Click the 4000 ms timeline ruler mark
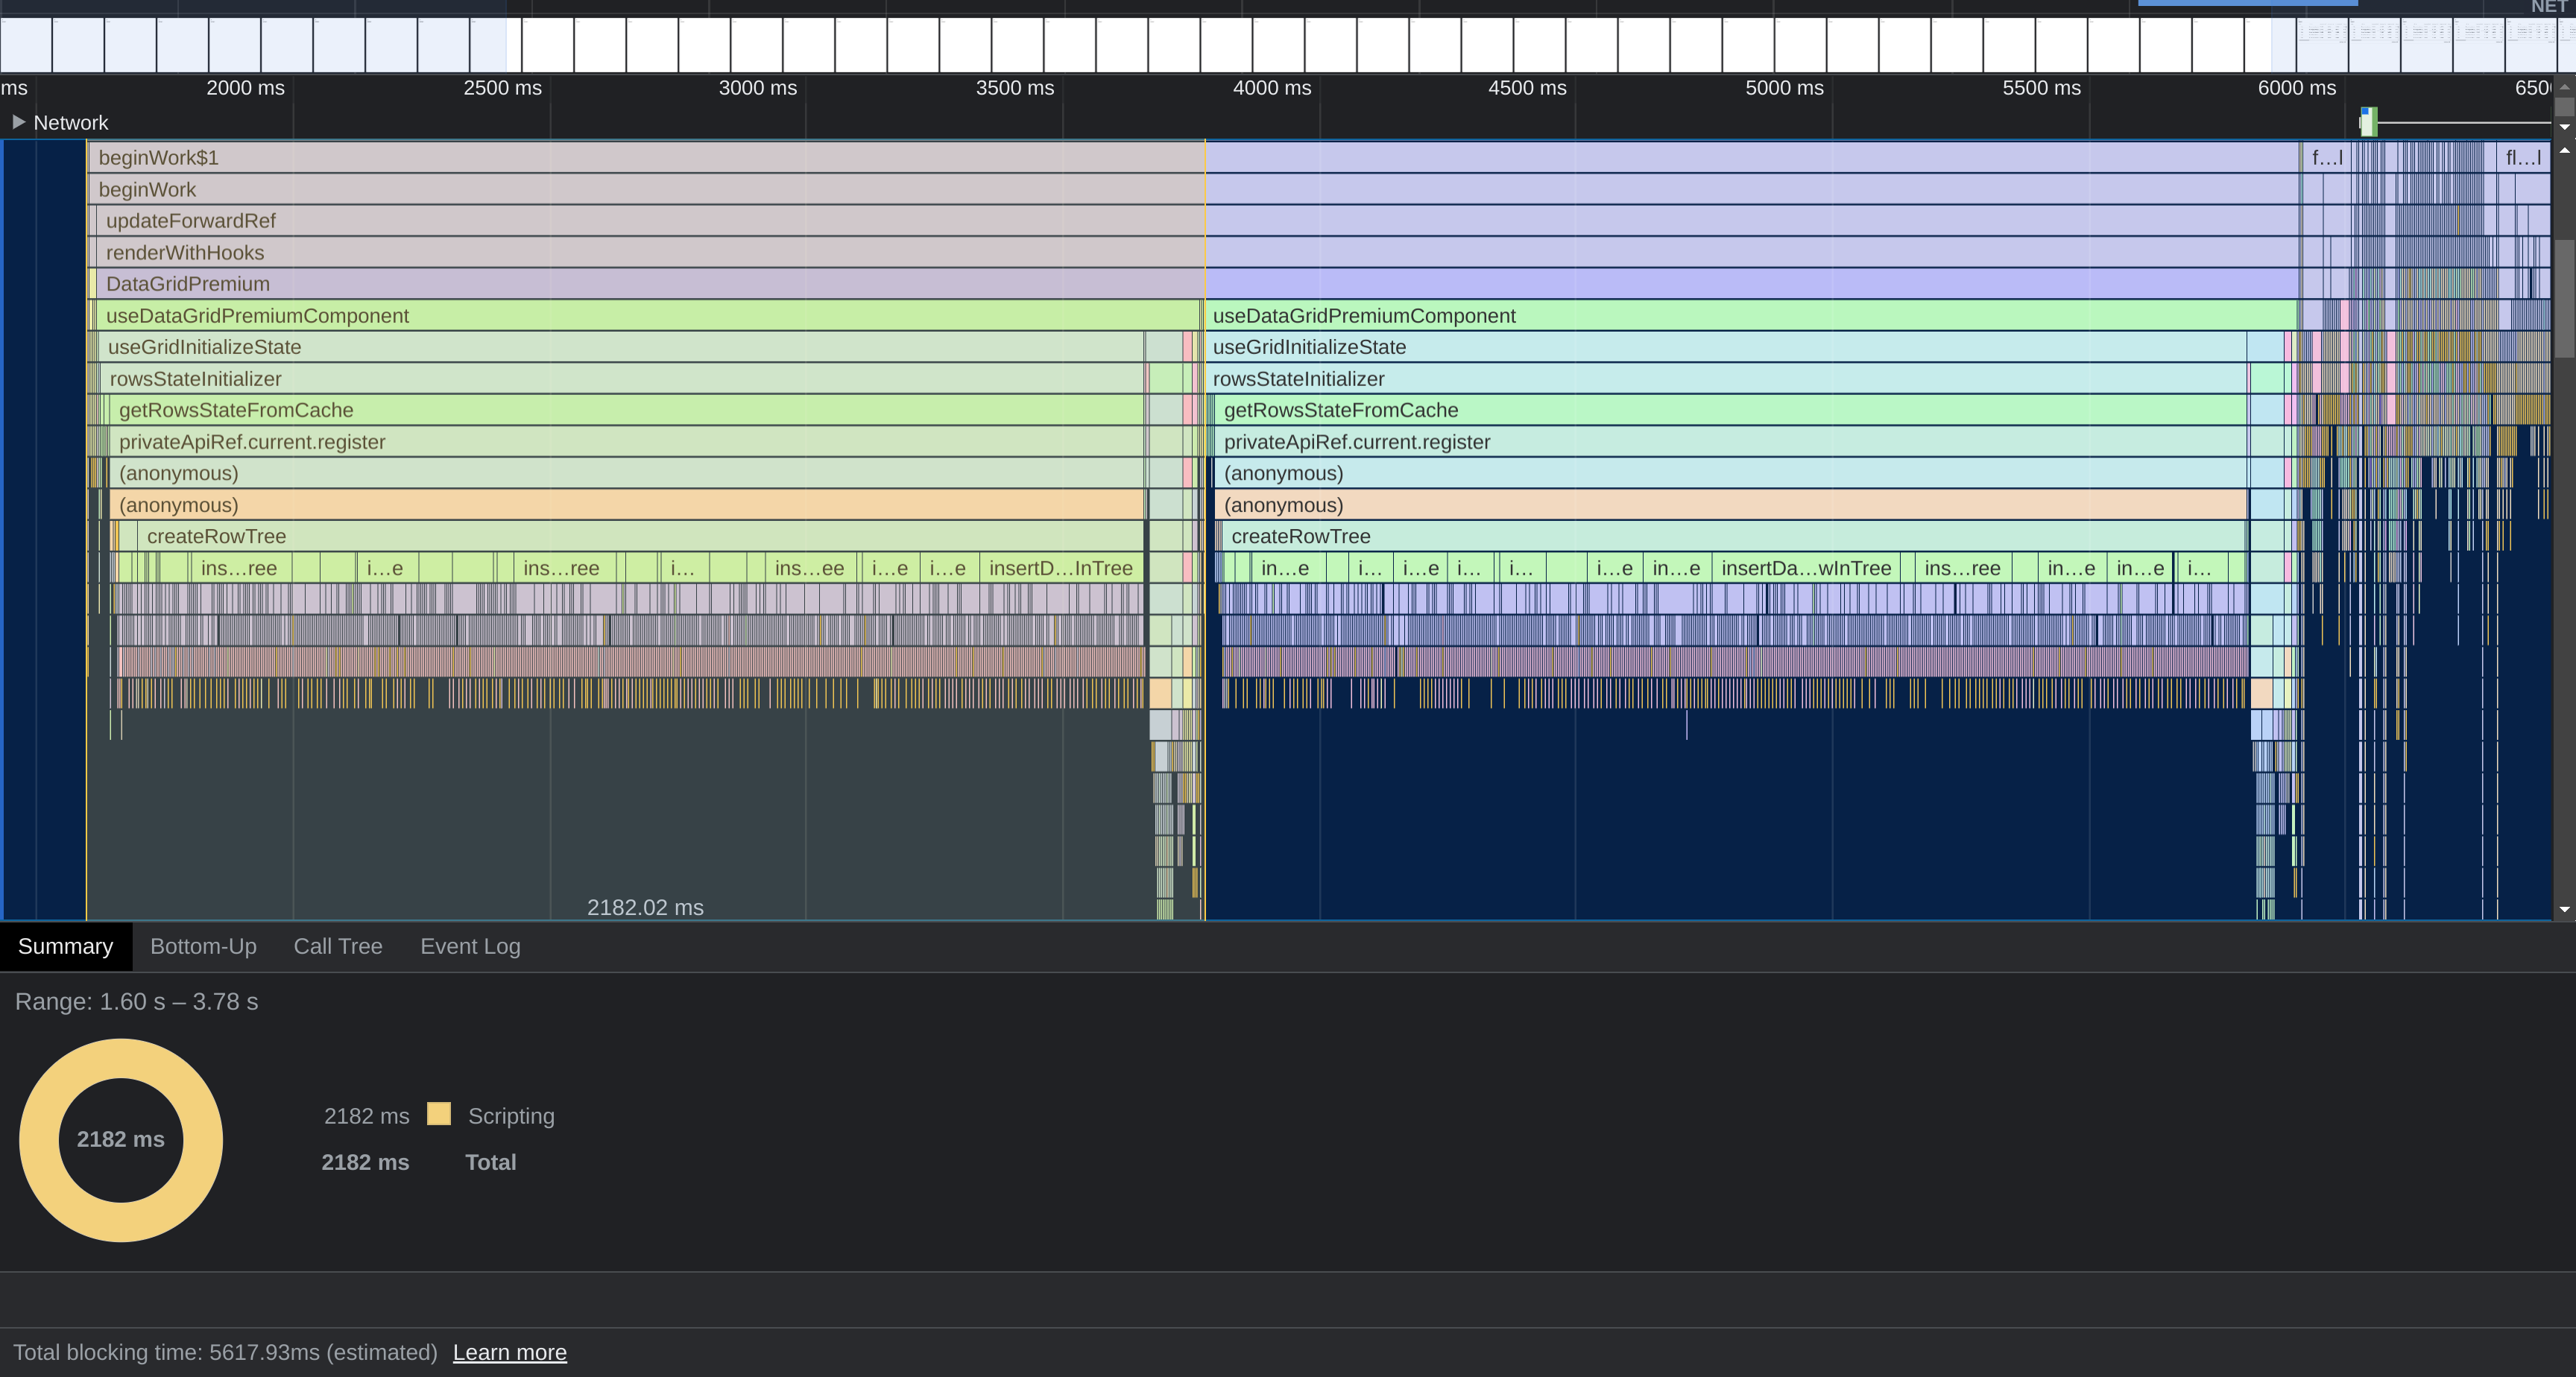The width and height of the screenshot is (2576, 1377). coord(1271,88)
